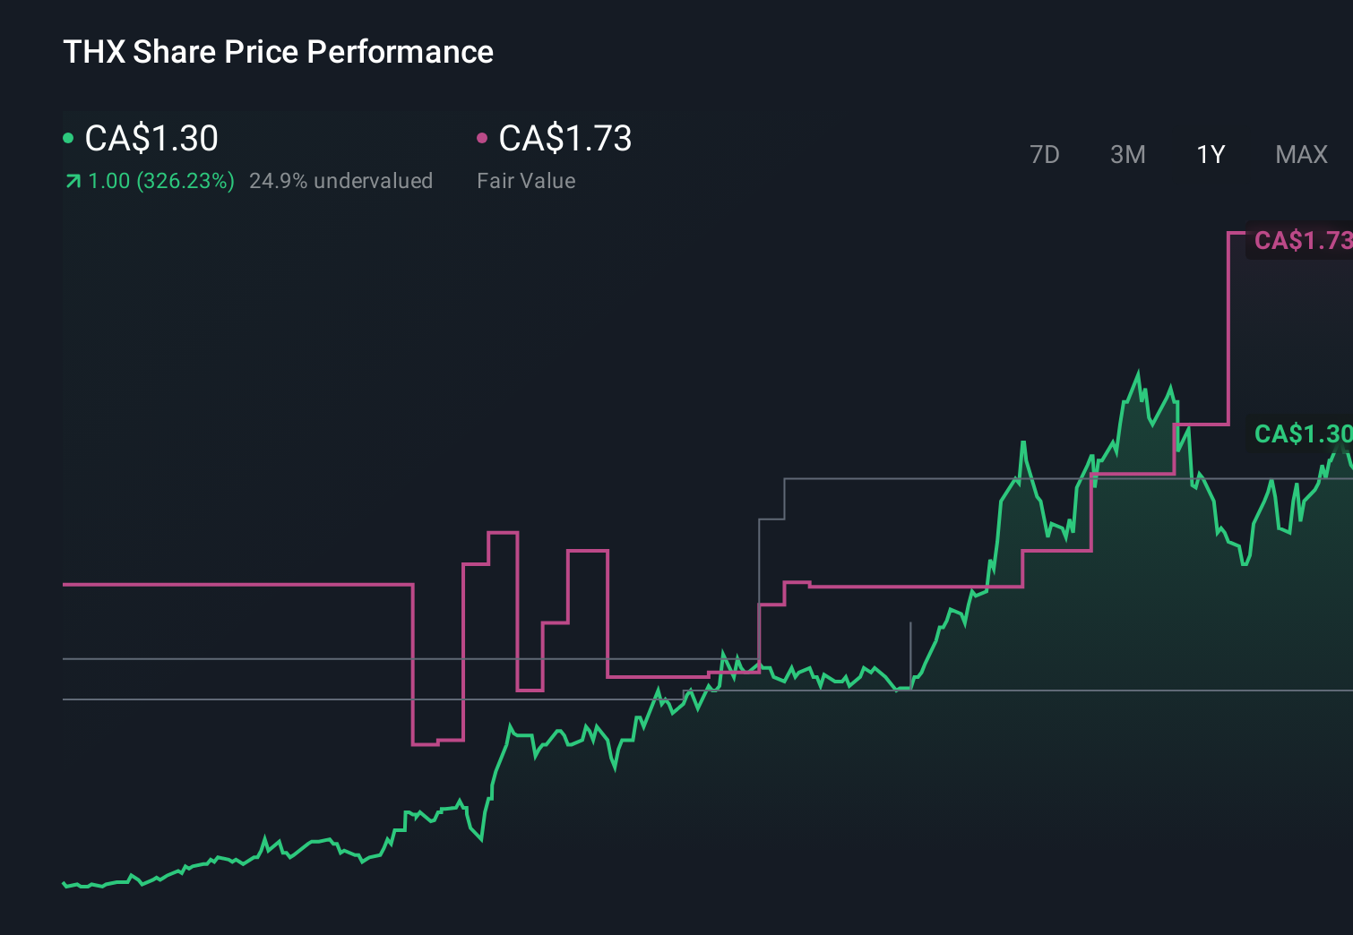1353x935 pixels.
Task: Click the green CA$1.30 label on the chart edge
Action: [x=1301, y=434]
